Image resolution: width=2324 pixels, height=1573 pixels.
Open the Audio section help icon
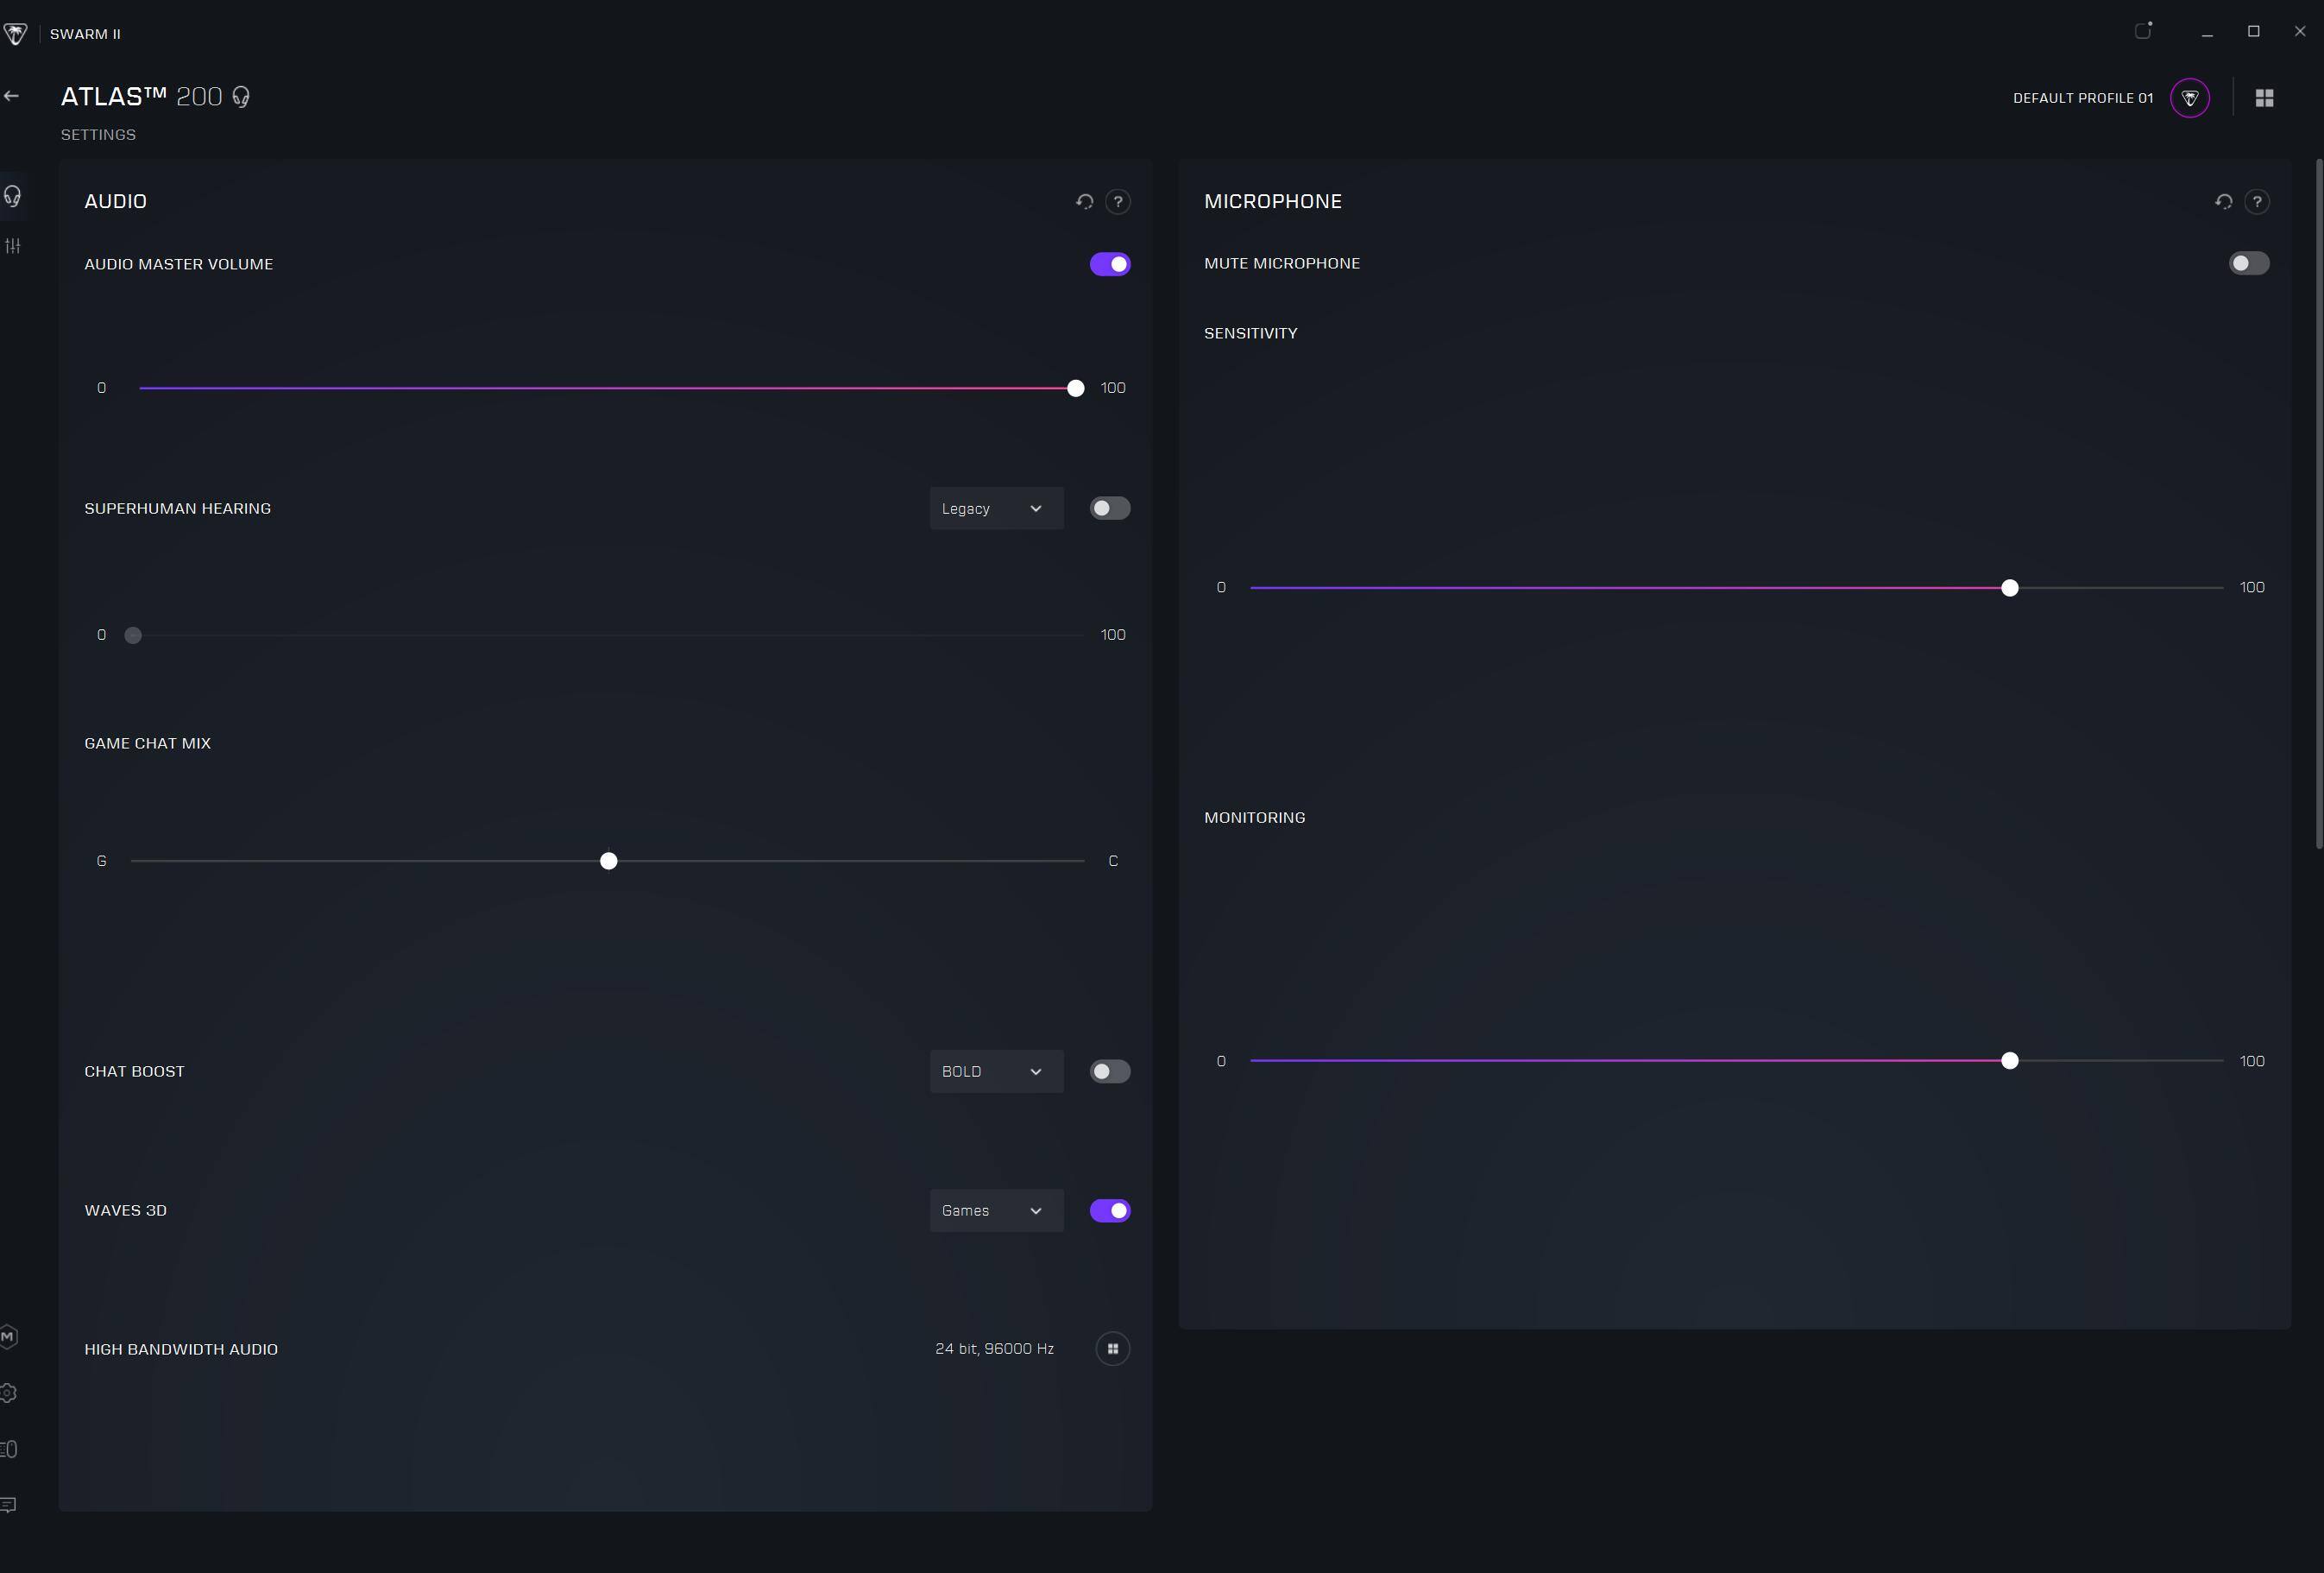click(x=1117, y=201)
